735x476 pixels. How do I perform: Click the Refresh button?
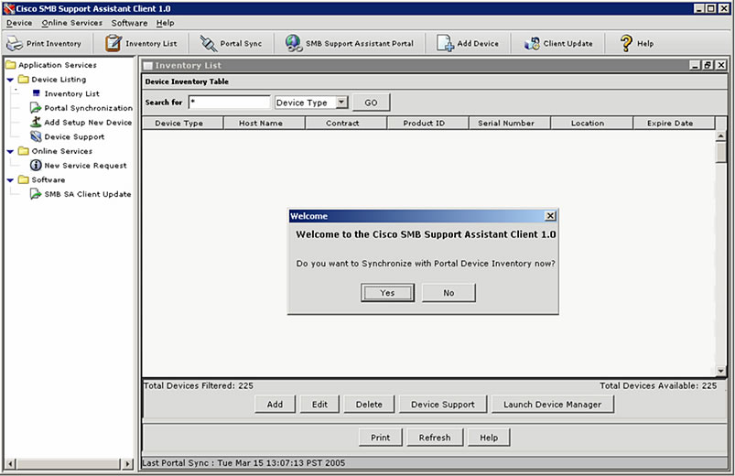tap(435, 437)
